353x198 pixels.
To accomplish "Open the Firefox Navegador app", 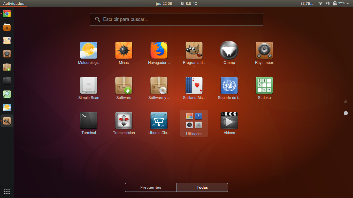I will pos(159,51).
